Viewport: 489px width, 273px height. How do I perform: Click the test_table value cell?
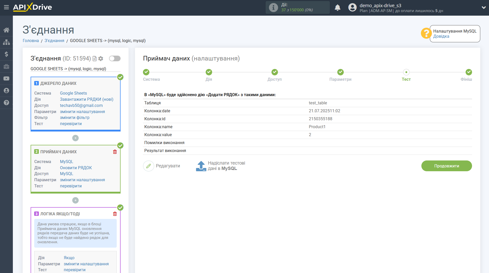(x=318, y=103)
